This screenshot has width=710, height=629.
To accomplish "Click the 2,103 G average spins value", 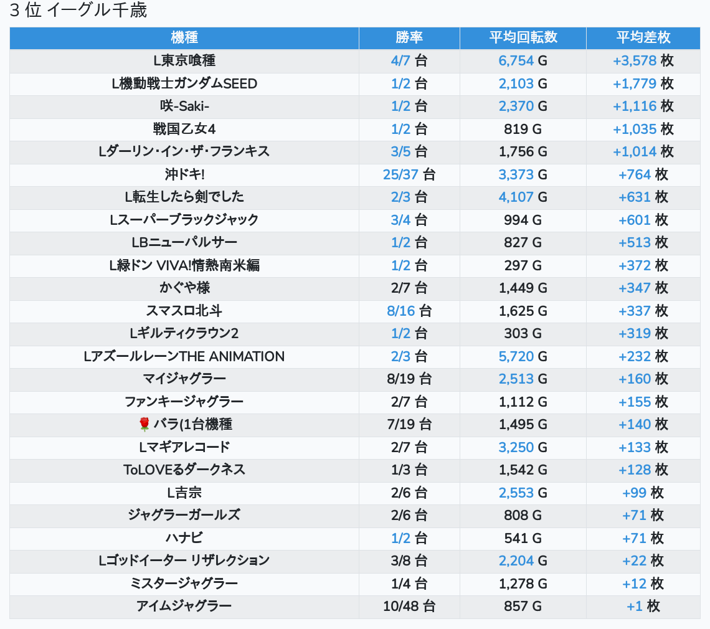I will [523, 83].
